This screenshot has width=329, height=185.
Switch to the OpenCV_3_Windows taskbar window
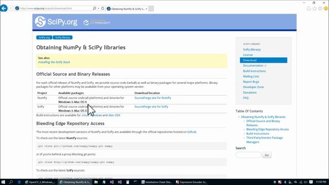[40, 182]
